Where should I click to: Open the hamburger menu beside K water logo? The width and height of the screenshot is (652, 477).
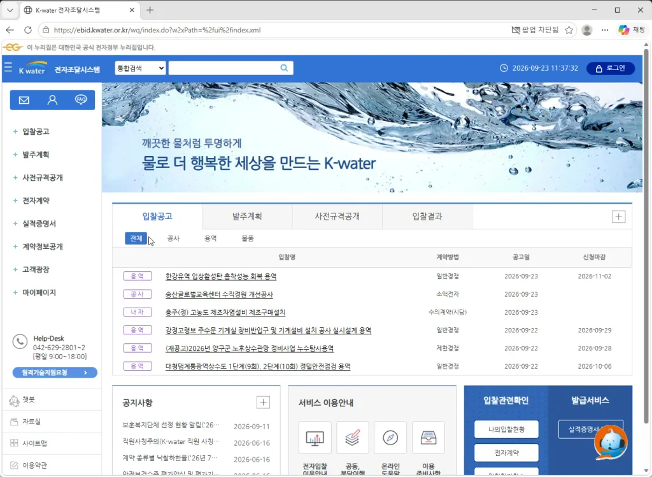point(8,68)
